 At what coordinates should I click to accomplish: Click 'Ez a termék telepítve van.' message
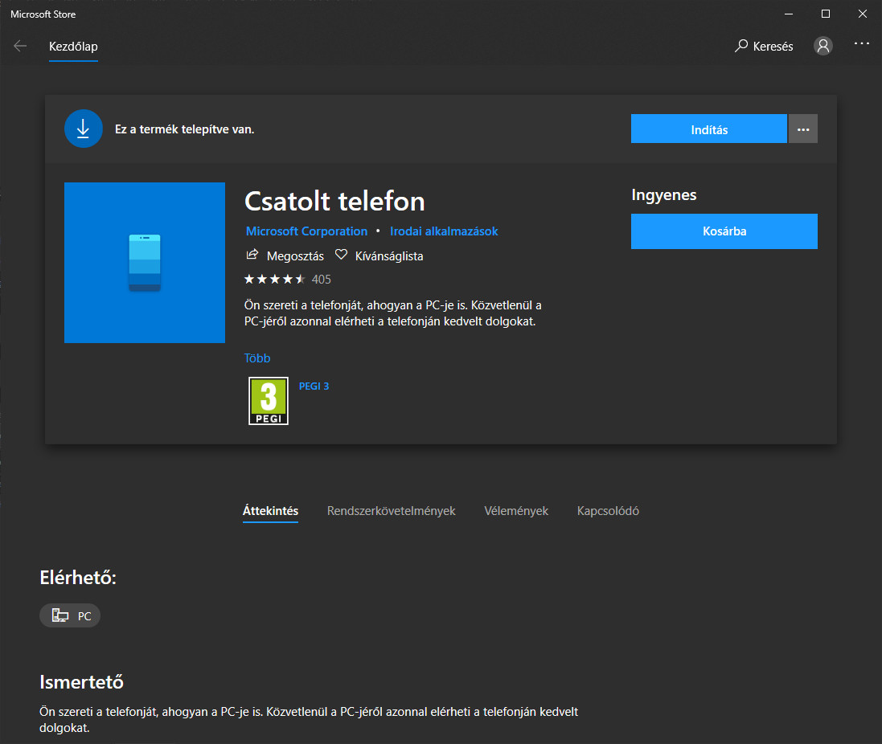pyautogui.click(x=184, y=129)
